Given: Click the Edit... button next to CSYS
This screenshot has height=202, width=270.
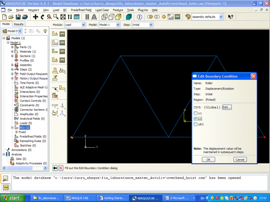Looking at the screenshot, I should click(x=227, y=107).
